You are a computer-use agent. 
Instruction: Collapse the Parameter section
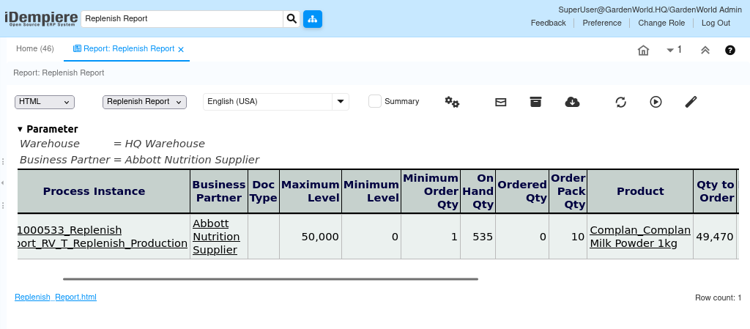pos(21,129)
